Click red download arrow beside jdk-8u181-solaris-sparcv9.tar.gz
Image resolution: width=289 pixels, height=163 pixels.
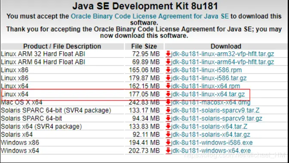tap(168, 118)
